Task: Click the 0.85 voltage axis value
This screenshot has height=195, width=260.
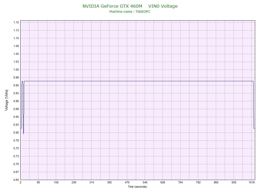Action: 16,117
